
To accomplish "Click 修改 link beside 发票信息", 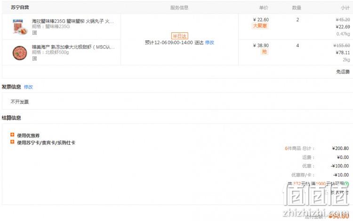I will point(28,87).
